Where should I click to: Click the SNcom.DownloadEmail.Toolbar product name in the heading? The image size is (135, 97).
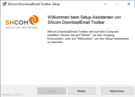pos(76,22)
